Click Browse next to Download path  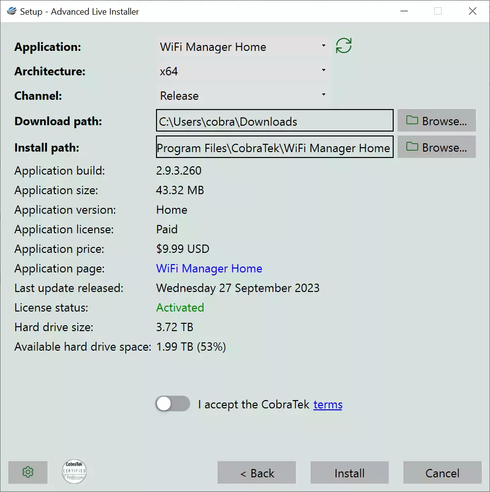tap(436, 120)
